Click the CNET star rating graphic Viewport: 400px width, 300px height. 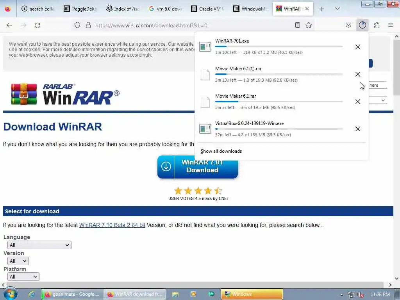(x=198, y=191)
